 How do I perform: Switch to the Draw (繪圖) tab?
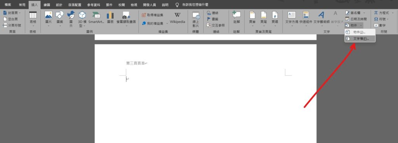pos(47,5)
